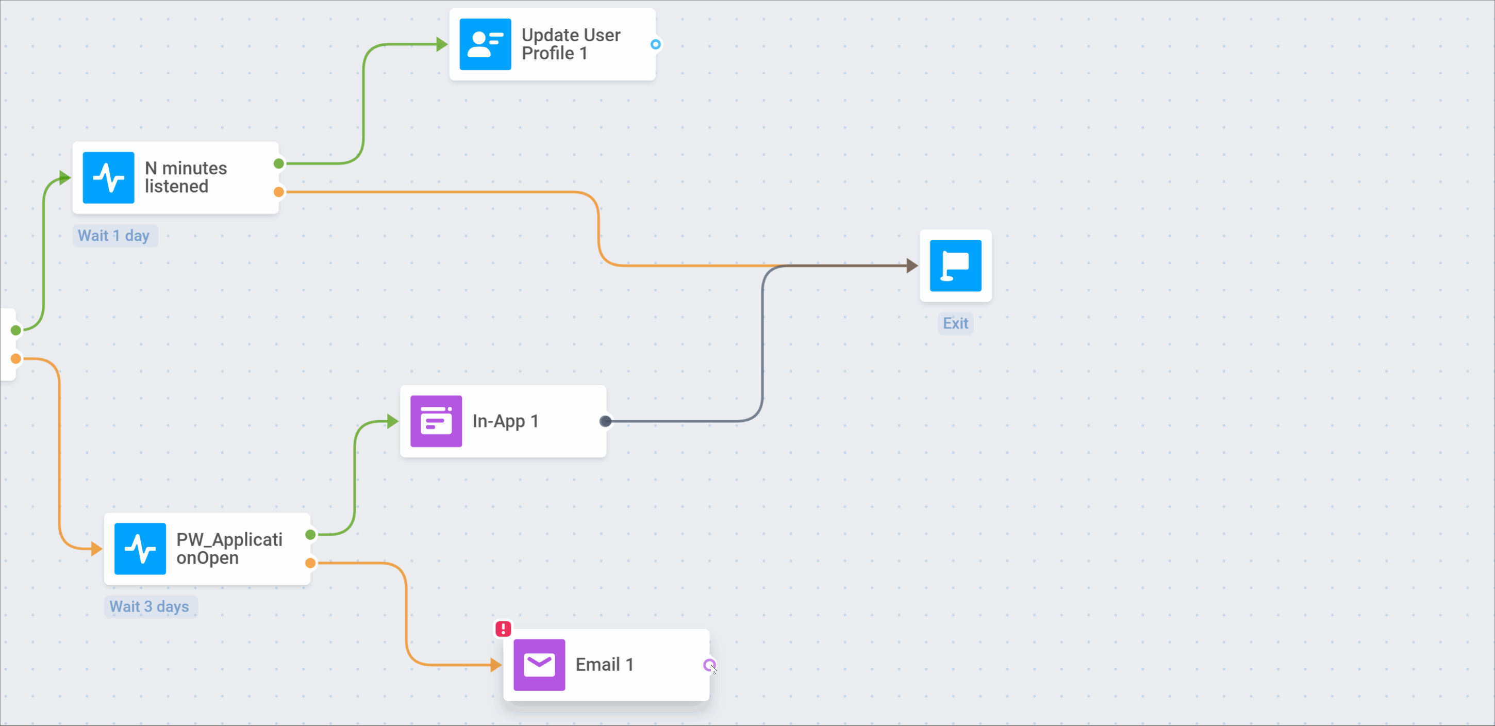Click the Update User Profile 1 output port
The width and height of the screenshot is (1495, 726).
pos(655,44)
